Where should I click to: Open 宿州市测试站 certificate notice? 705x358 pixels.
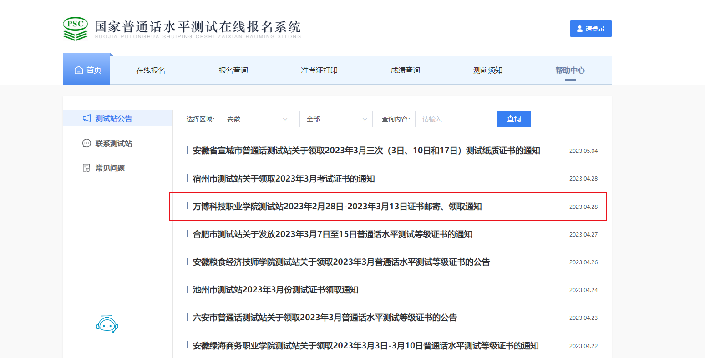point(284,179)
